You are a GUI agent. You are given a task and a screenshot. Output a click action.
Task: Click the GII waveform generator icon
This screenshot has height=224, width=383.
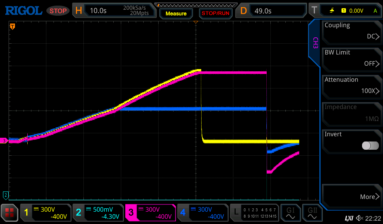coord(313,213)
